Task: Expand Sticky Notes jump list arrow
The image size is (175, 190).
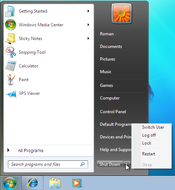Action: [x=88, y=39]
